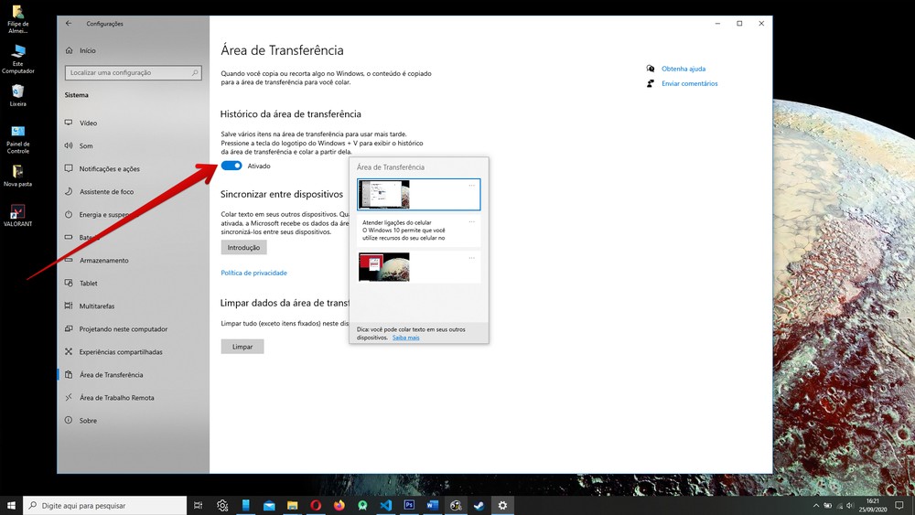Click the Área de Transferência sidebar icon
Image resolution: width=915 pixels, height=515 pixels.
[x=69, y=374]
